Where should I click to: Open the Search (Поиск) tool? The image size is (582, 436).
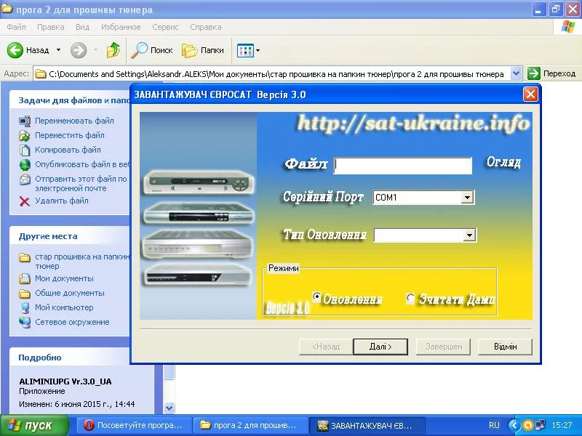click(x=151, y=50)
